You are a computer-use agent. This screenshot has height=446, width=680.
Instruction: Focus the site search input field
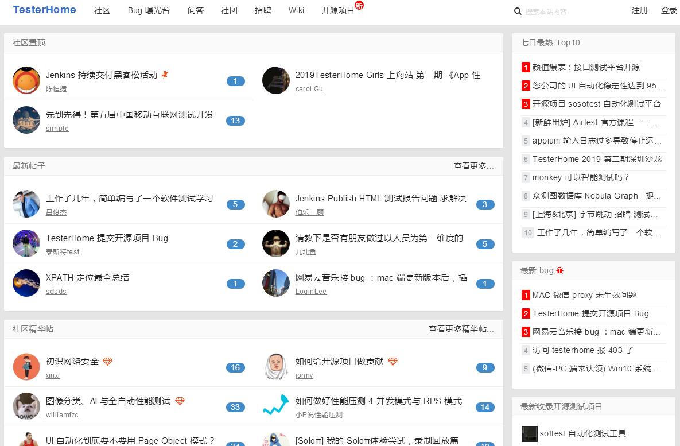(568, 11)
